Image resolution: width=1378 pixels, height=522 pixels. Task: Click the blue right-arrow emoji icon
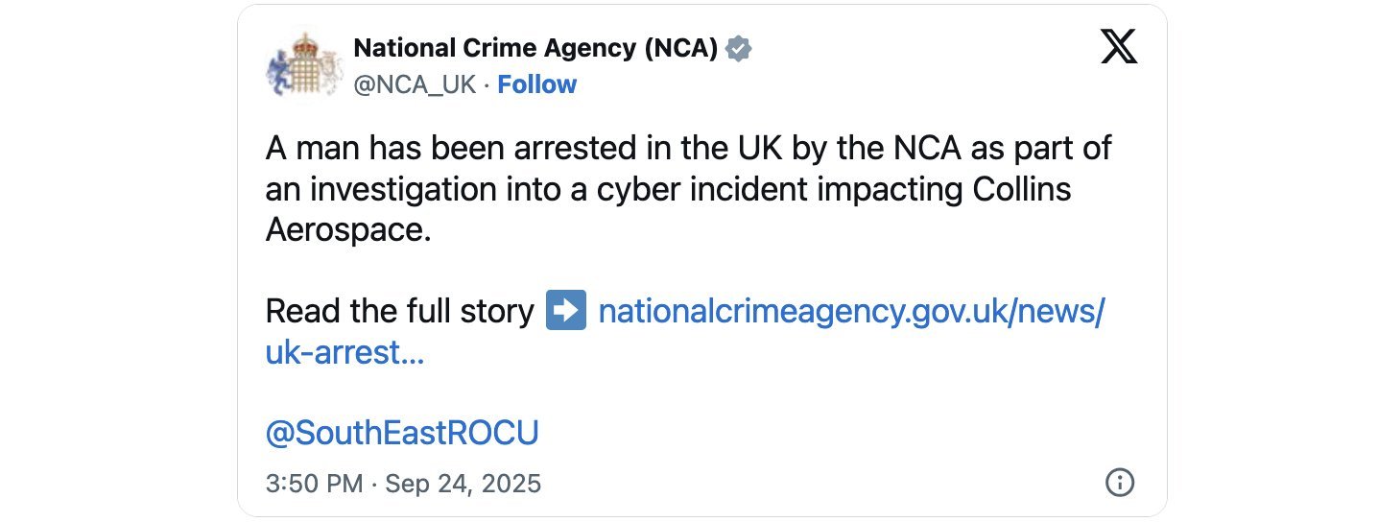[x=565, y=311]
